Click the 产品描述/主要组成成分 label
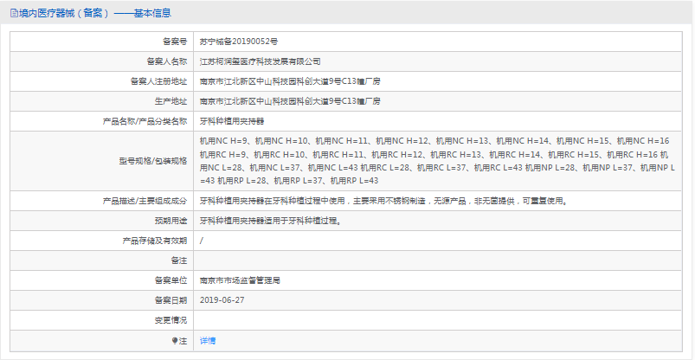695x360 pixels. point(145,201)
